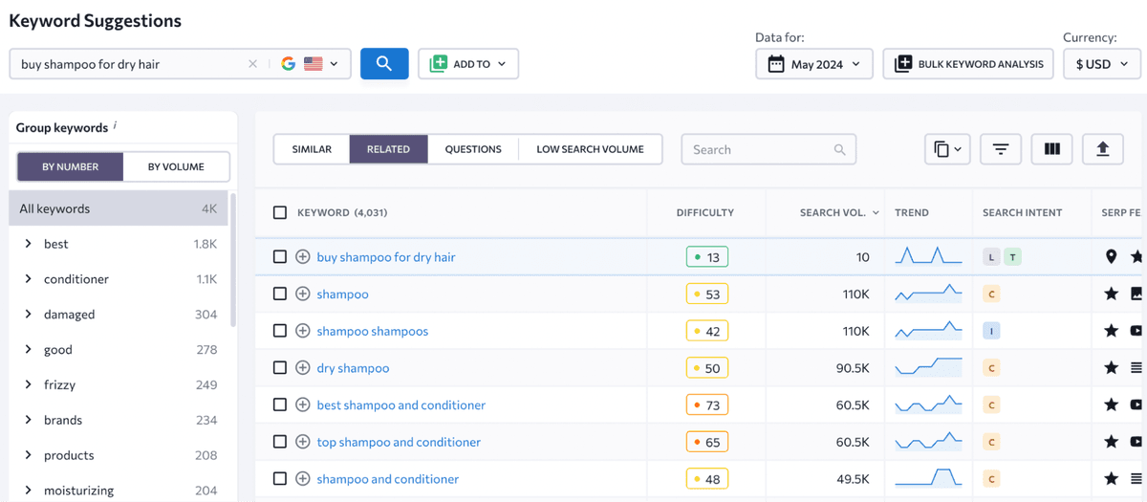The image size is (1147, 502).
Task: Open the $ USD currency dropdown
Action: click(1102, 64)
